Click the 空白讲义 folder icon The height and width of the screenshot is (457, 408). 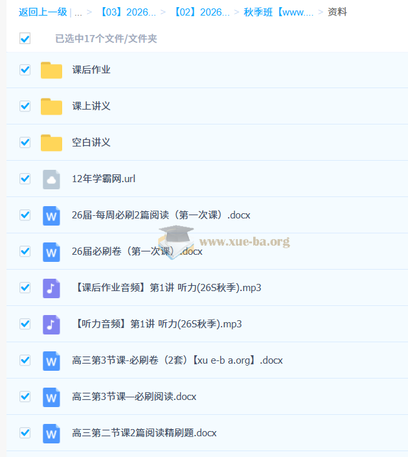tap(51, 143)
